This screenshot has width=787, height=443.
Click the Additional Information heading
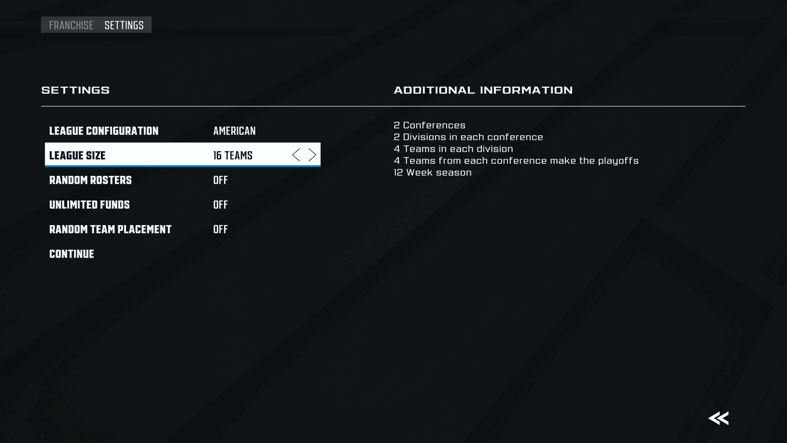coord(483,90)
